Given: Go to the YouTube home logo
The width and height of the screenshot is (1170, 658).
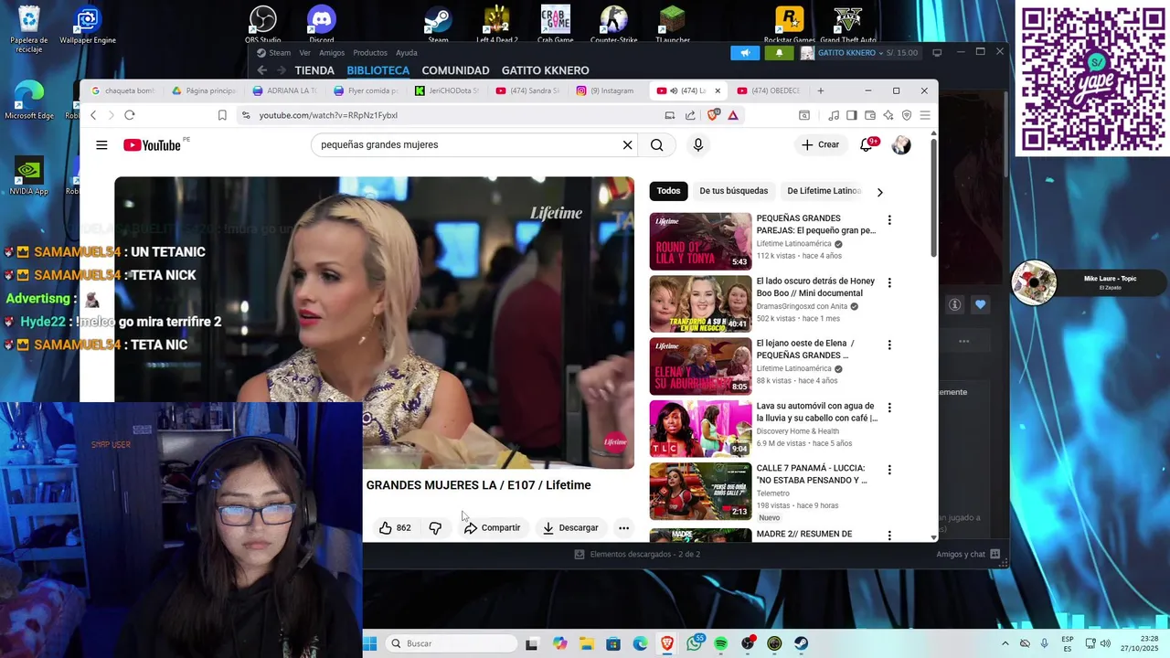Looking at the screenshot, I should coord(152,144).
